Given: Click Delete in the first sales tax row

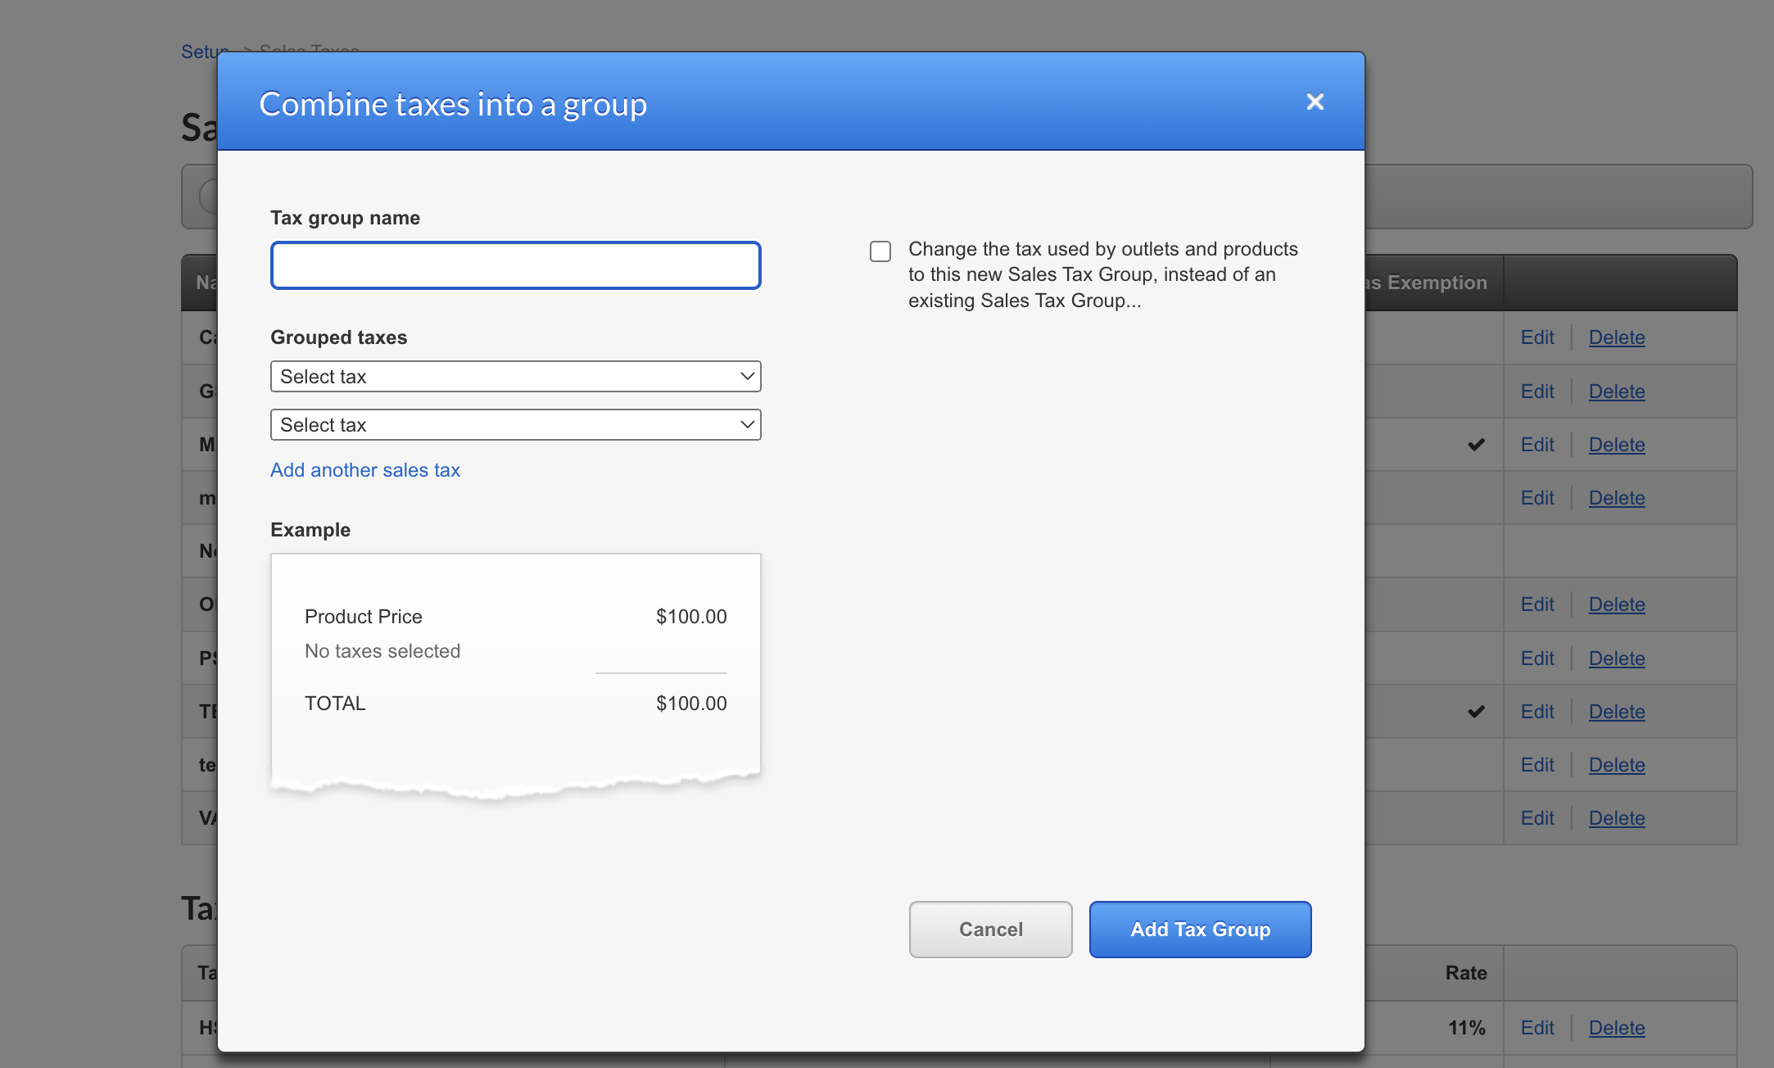Looking at the screenshot, I should [1616, 337].
